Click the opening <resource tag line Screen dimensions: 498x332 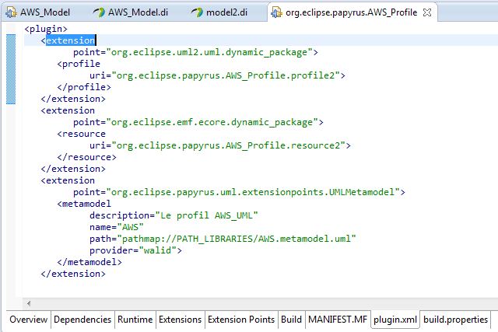click(x=81, y=134)
